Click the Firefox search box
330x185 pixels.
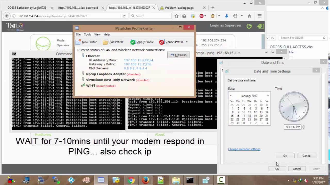click(x=151, y=16)
